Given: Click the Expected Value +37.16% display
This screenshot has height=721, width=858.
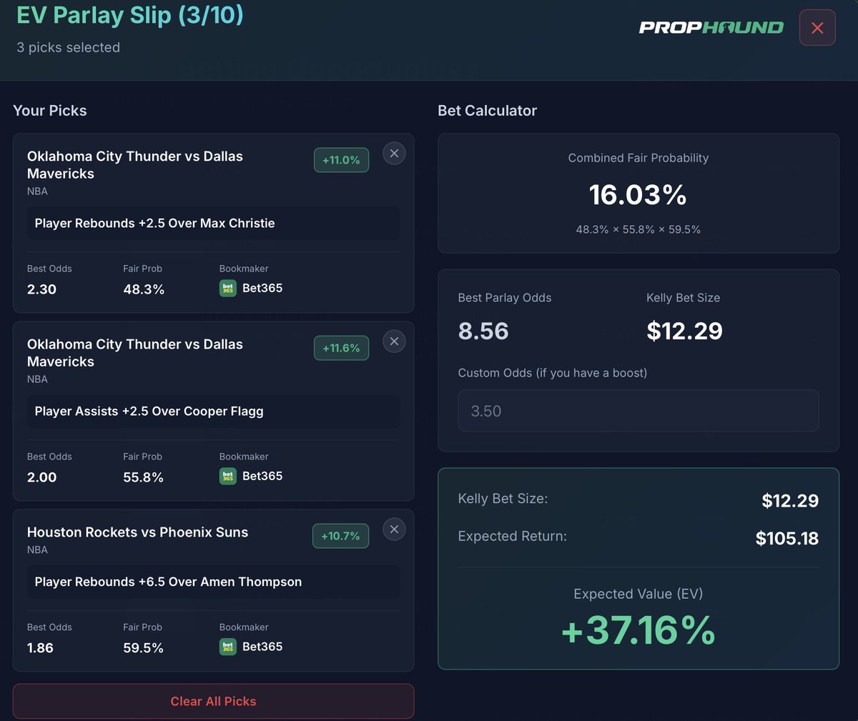Looking at the screenshot, I should pyautogui.click(x=638, y=632).
